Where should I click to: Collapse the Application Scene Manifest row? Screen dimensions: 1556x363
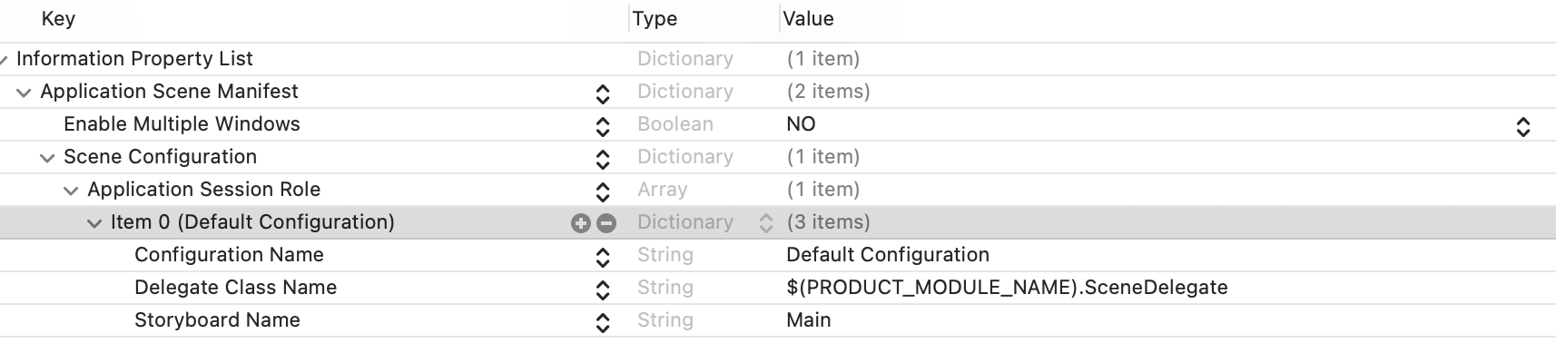[25, 93]
